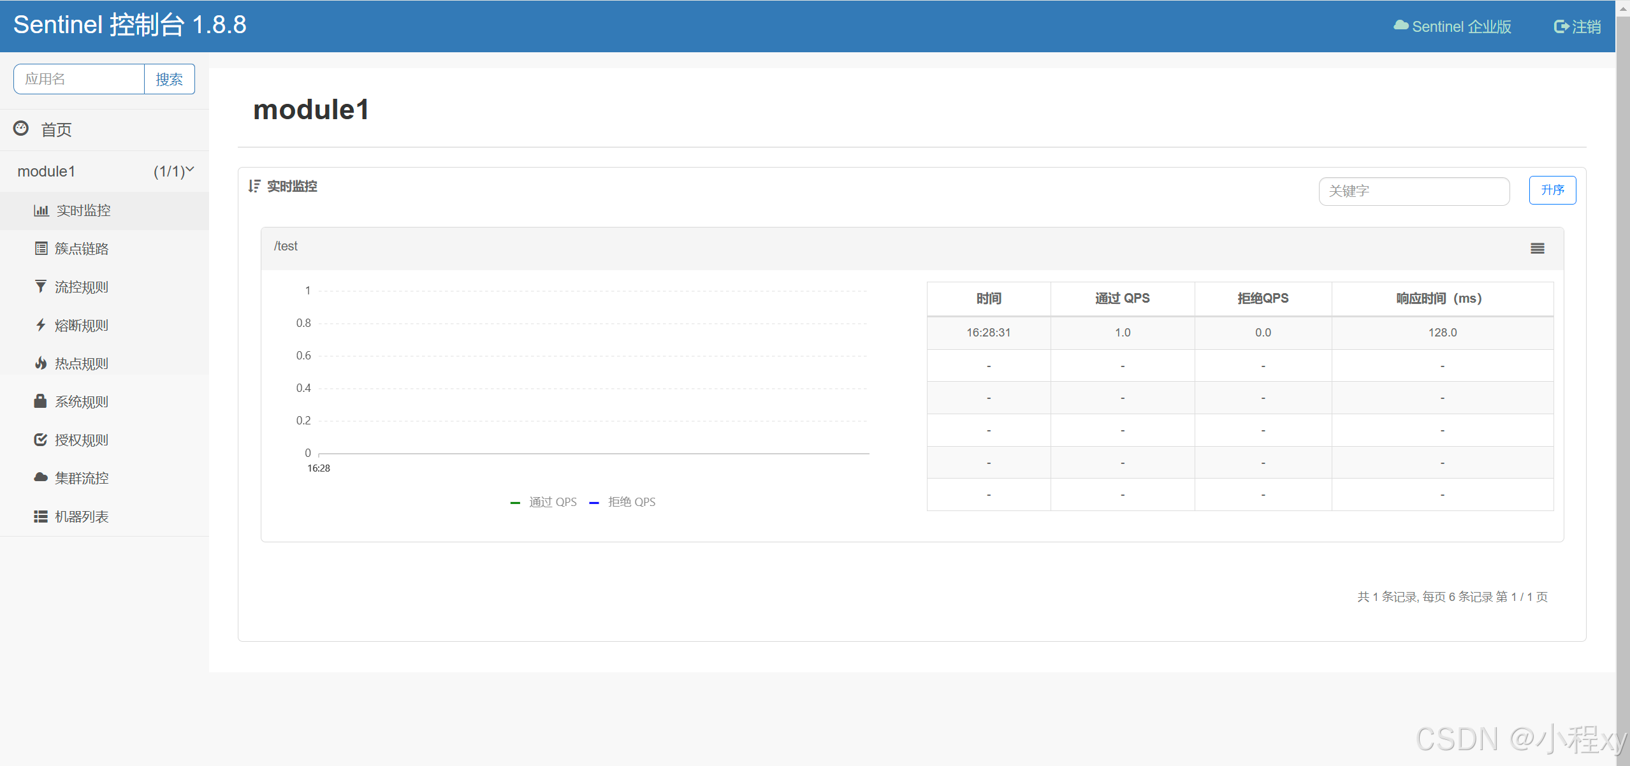
Task: Focus the 应用名 search field
Action: 79,79
